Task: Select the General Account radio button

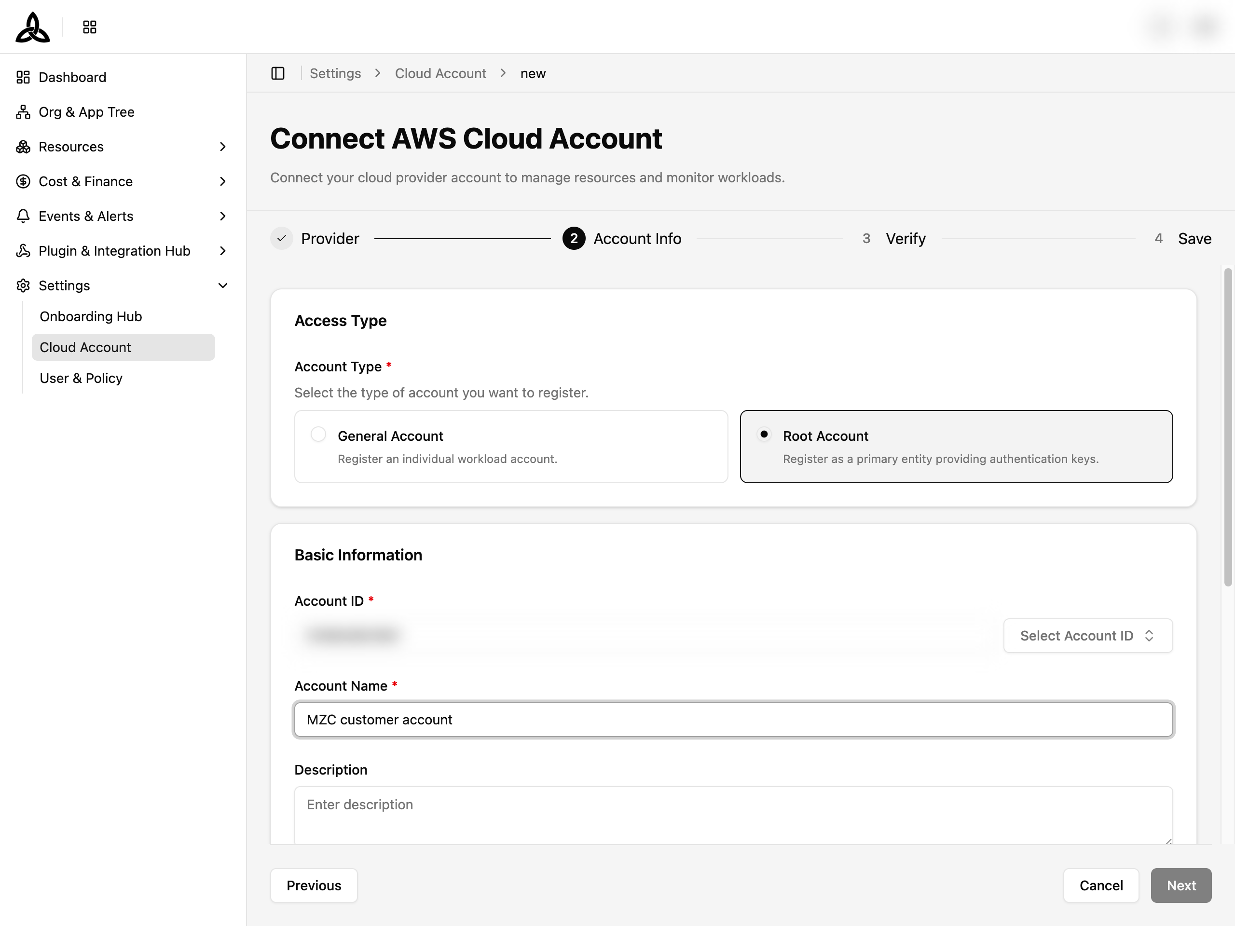Action: point(318,434)
